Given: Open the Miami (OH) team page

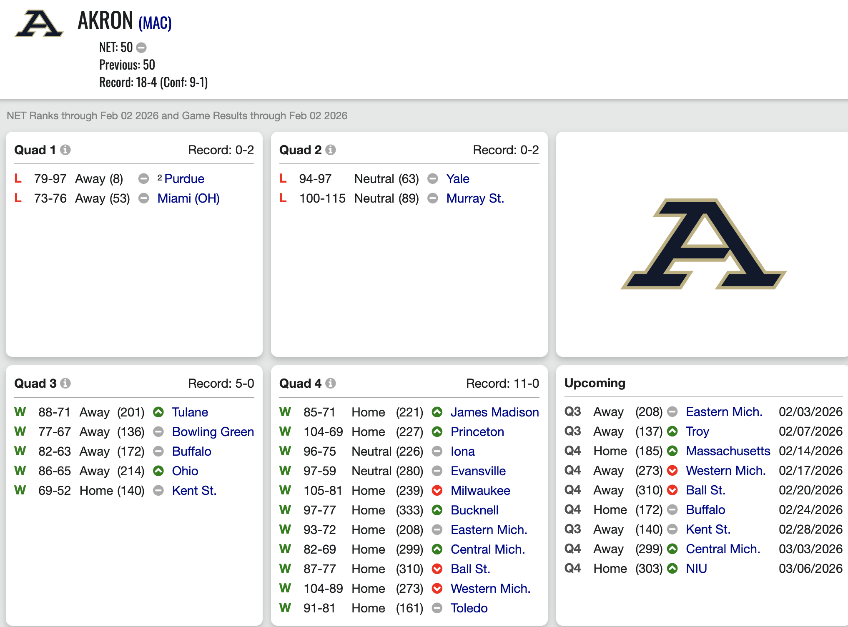Looking at the screenshot, I should (x=188, y=198).
